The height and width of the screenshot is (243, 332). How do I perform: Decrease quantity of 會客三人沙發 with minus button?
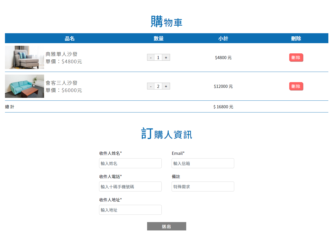[150, 86]
